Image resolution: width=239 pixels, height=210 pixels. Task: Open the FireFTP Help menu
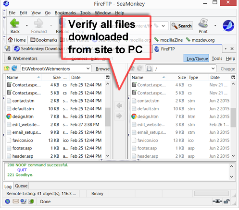point(230,58)
